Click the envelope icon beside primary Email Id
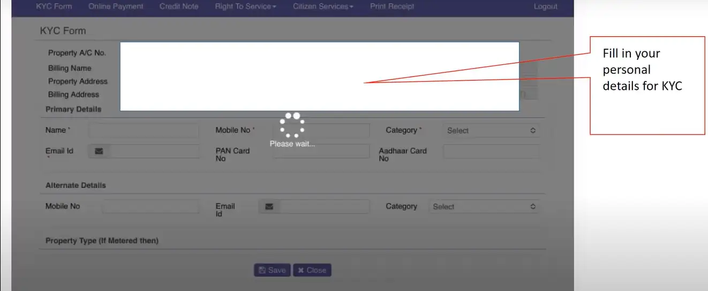Viewport: 708px width, 291px height. pyautogui.click(x=99, y=151)
